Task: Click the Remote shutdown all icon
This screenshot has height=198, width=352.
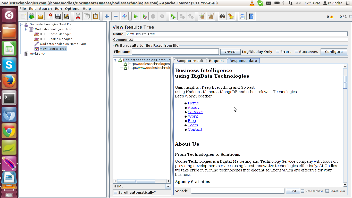Action: pyautogui.click(x=191, y=16)
